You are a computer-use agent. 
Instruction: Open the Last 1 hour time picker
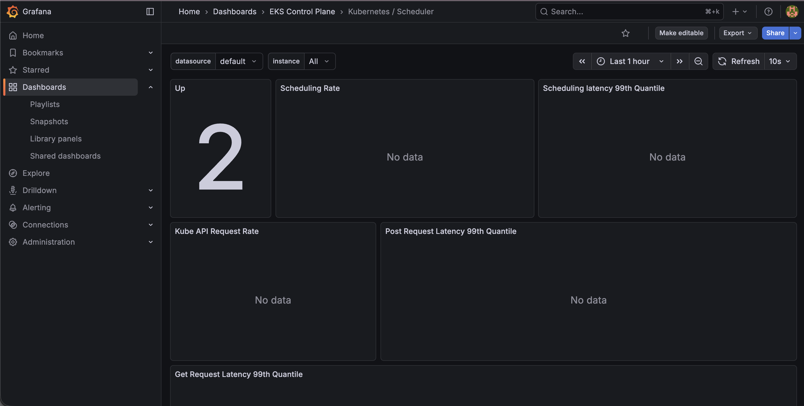tap(631, 61)
